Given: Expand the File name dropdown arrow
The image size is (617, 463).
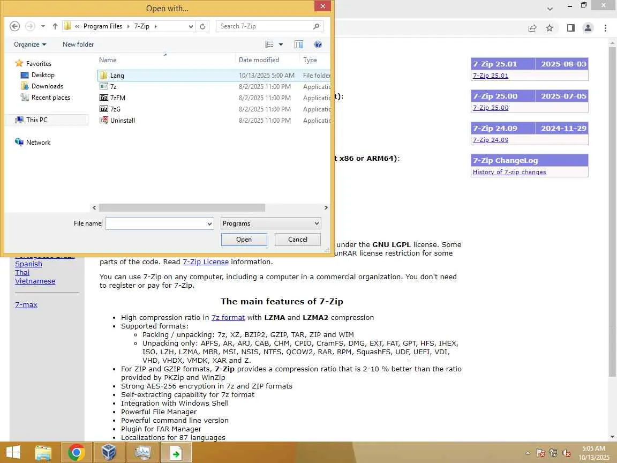Looking at the screenshot, I should pos(210,223).
